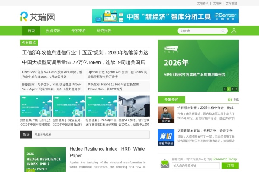Go to carousel slide 2
Screen dimensions: 259x172
click(229, 89)
